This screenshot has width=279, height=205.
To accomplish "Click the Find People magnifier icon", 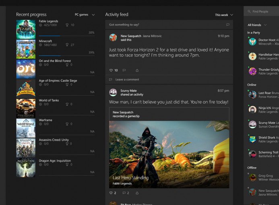I will click(x=249, y=11).
